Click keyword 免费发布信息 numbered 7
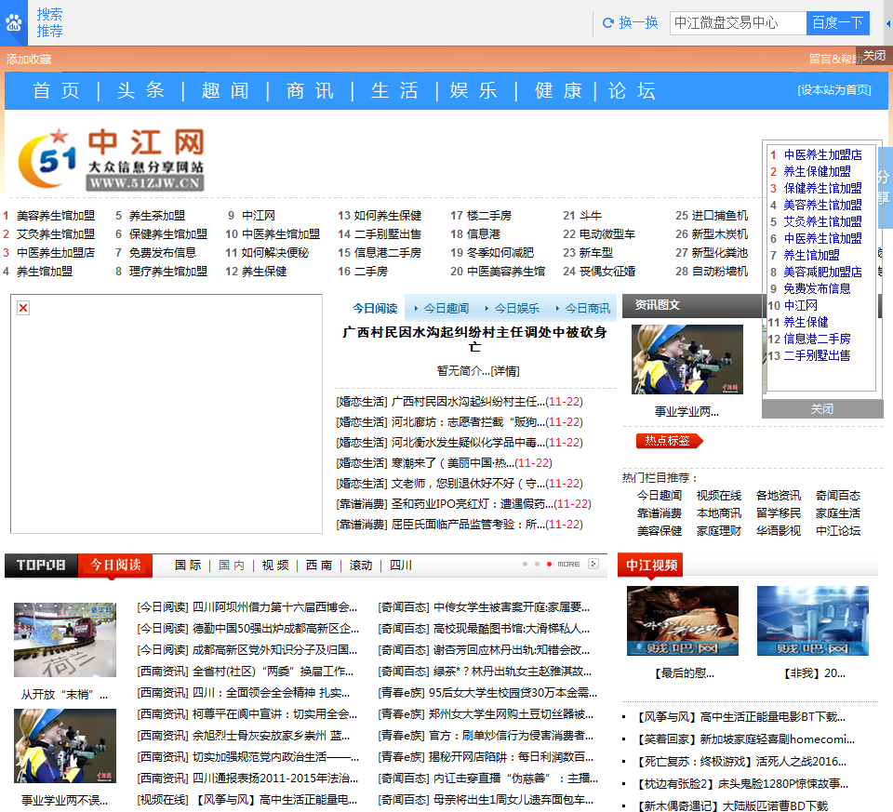893x812 pixels. click(162, 253)
